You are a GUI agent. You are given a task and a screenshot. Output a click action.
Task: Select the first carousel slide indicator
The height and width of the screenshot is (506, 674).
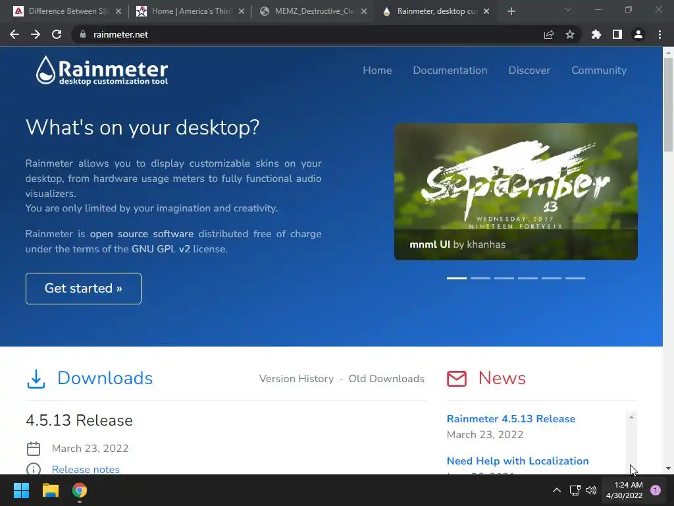457,279
